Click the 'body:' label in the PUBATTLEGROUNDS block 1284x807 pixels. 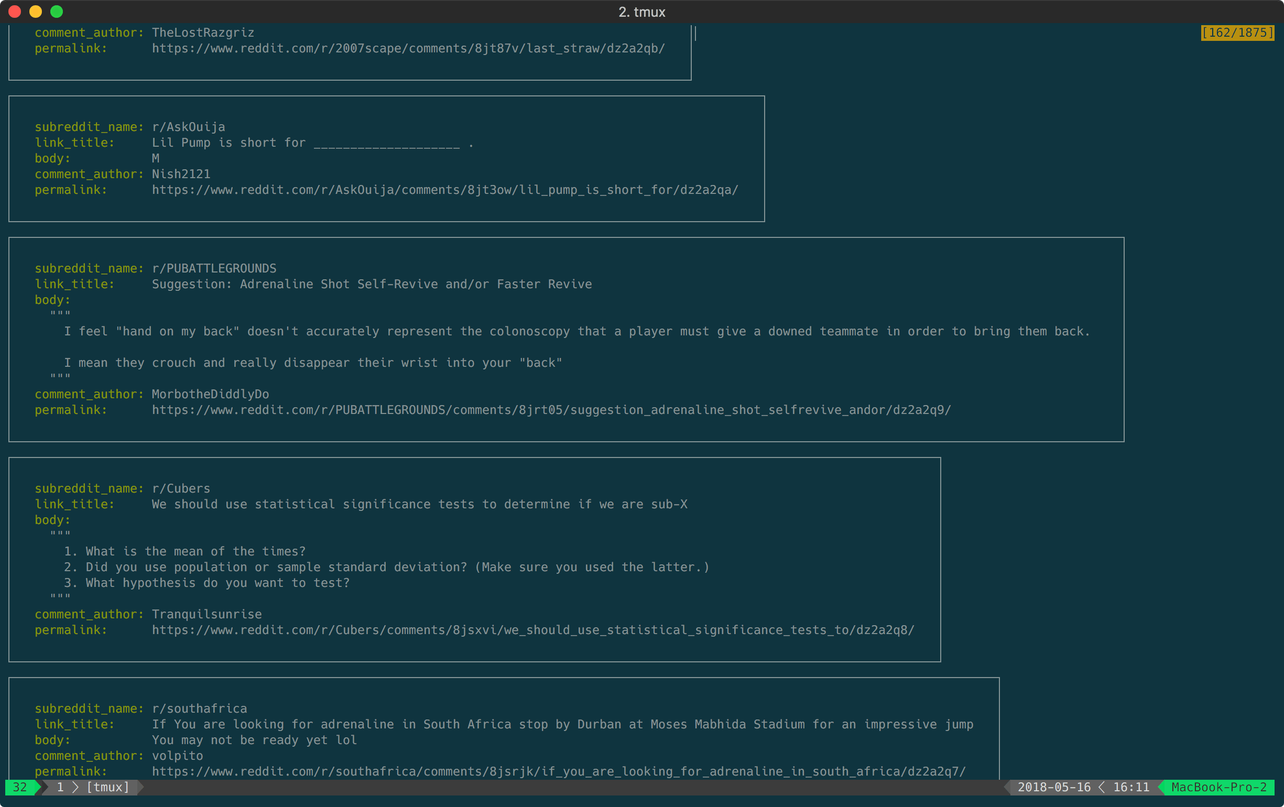tap(53, 300)
